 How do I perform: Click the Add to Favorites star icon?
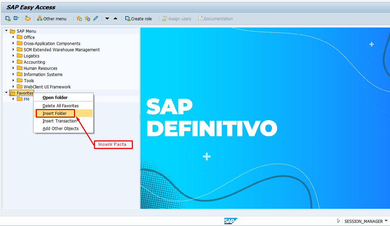point(79,18)
